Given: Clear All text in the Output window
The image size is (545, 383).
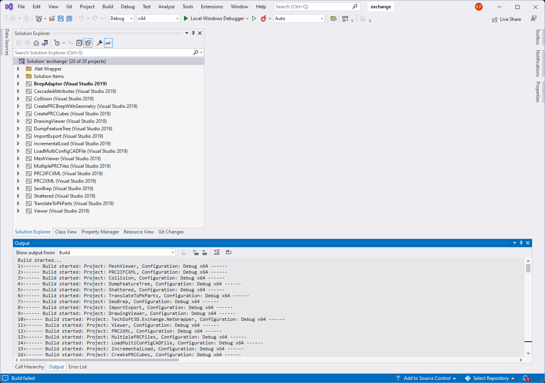Looking at the screenshot, I should tap(217, 252).
